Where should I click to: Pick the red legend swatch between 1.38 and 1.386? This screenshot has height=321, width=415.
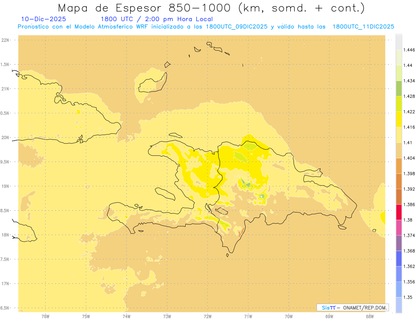click(399, 212)
